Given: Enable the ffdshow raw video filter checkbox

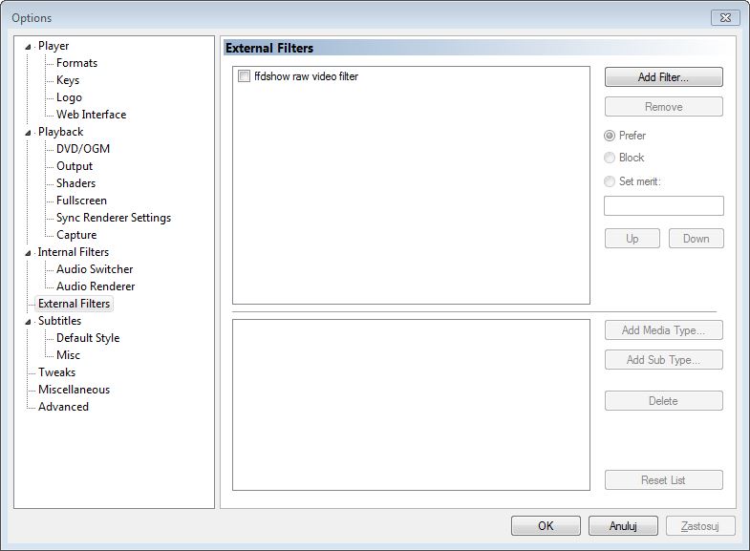Looking at the screenshot, I should [245, 76].
